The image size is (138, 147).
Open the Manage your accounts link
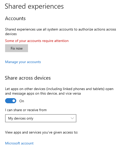[x=23, y=62]
